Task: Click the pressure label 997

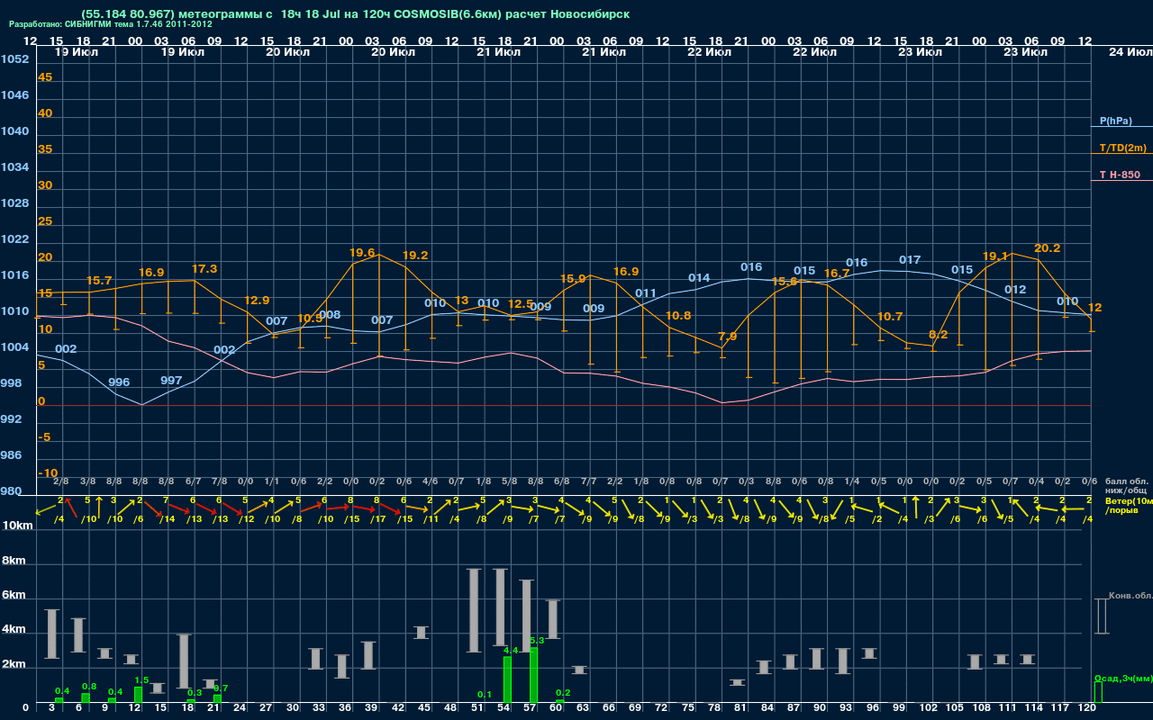Action: [171, 381]
